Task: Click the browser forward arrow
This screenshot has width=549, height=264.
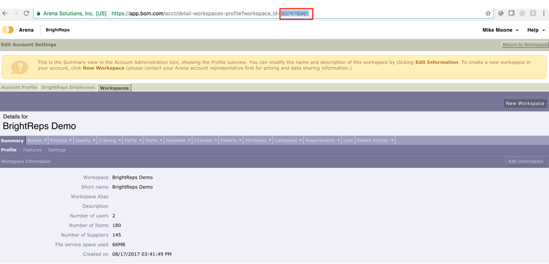Action: coord(15,14)
